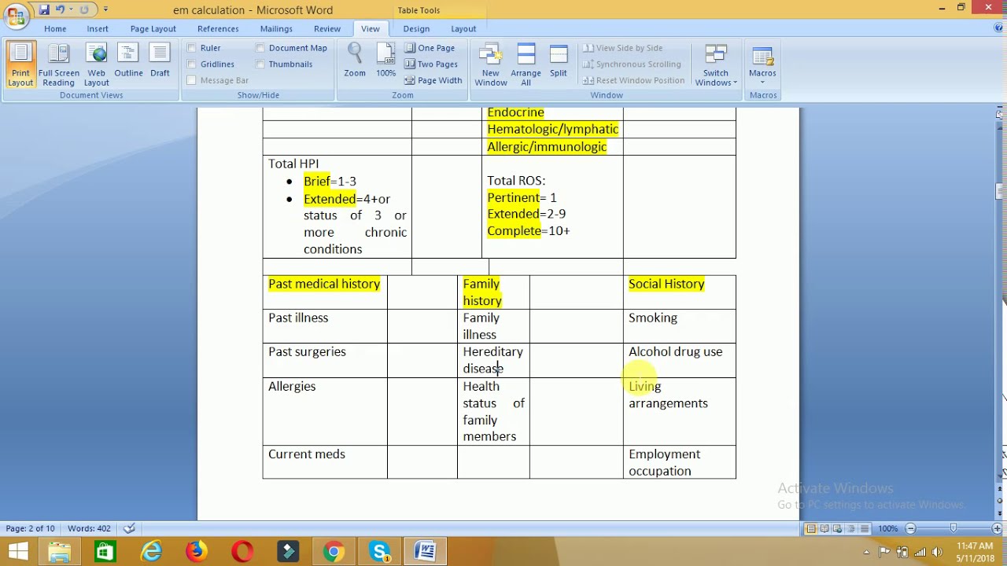Screen dimensions: 1007x566
Task: Zoom out with the minus button
Action: click(x=911, y=528)
